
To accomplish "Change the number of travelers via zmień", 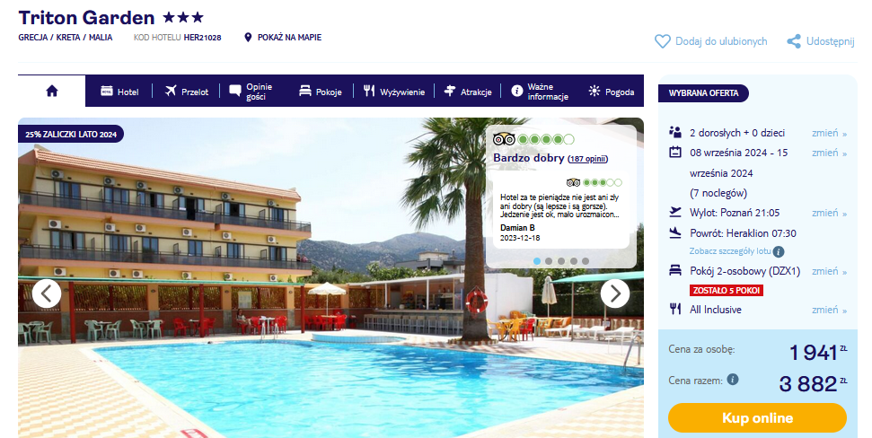I will pyautogui.click(x=829, y=134).
